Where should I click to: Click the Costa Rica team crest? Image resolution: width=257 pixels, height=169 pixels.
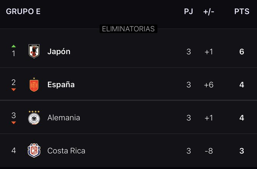[x=34, y=150]
